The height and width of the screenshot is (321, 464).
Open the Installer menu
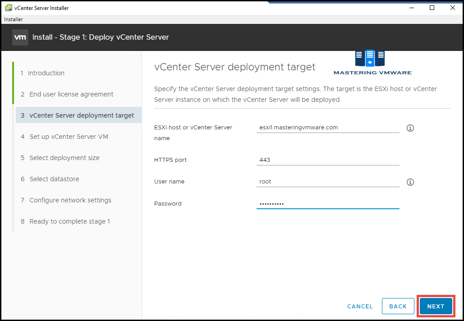click(14, 19)
